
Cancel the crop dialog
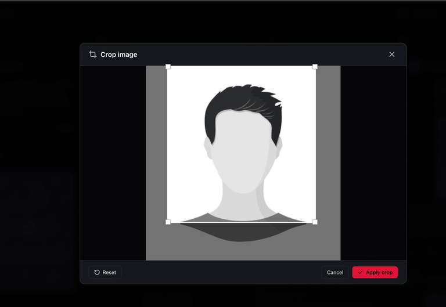coord(335,272)
